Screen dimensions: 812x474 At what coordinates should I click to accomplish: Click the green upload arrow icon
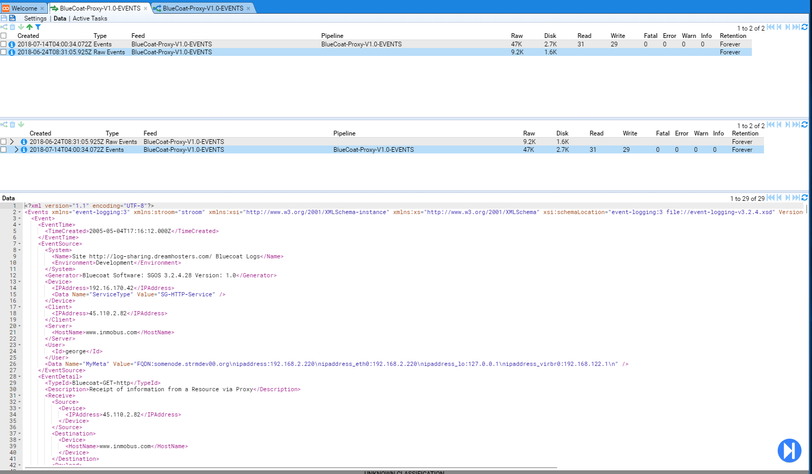point(30,27)
